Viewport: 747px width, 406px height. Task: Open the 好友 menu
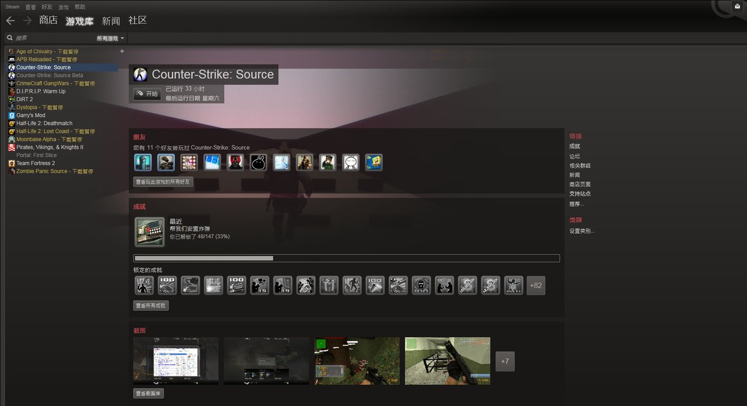point(47,7)
